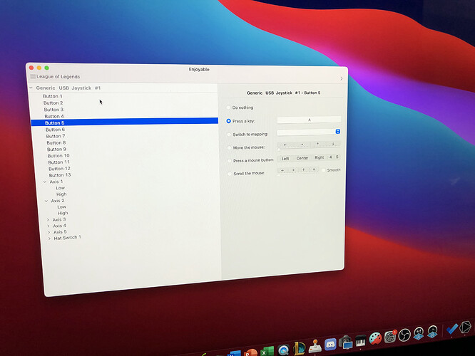Expand the Hat Switch 1 group

49,239
